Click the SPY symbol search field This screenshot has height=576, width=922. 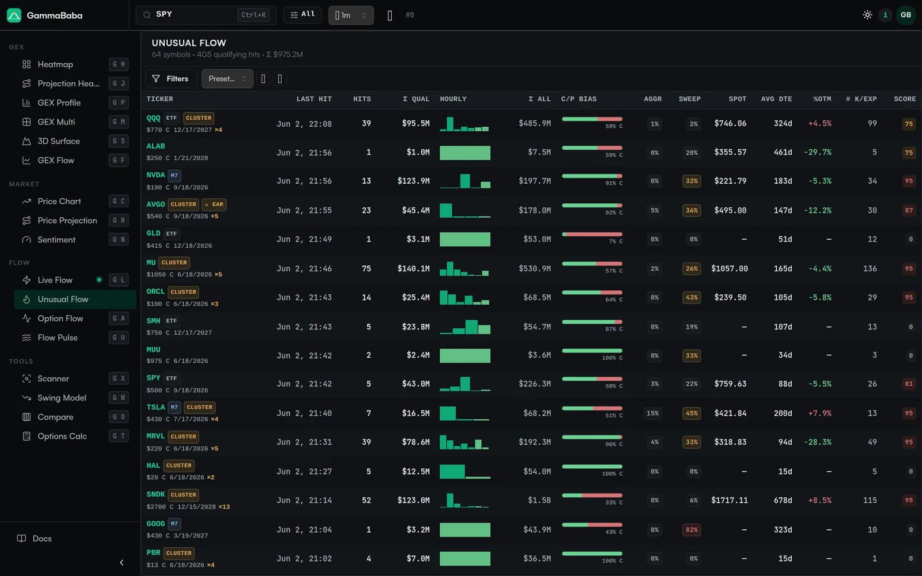tap(206, 15)
